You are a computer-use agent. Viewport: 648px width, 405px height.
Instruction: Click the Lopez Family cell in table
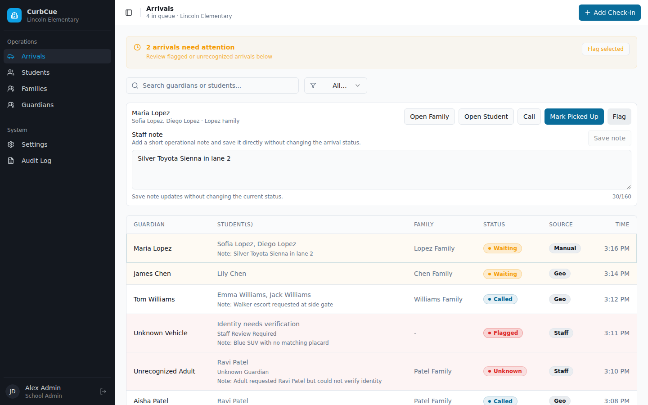click(434, 248)
